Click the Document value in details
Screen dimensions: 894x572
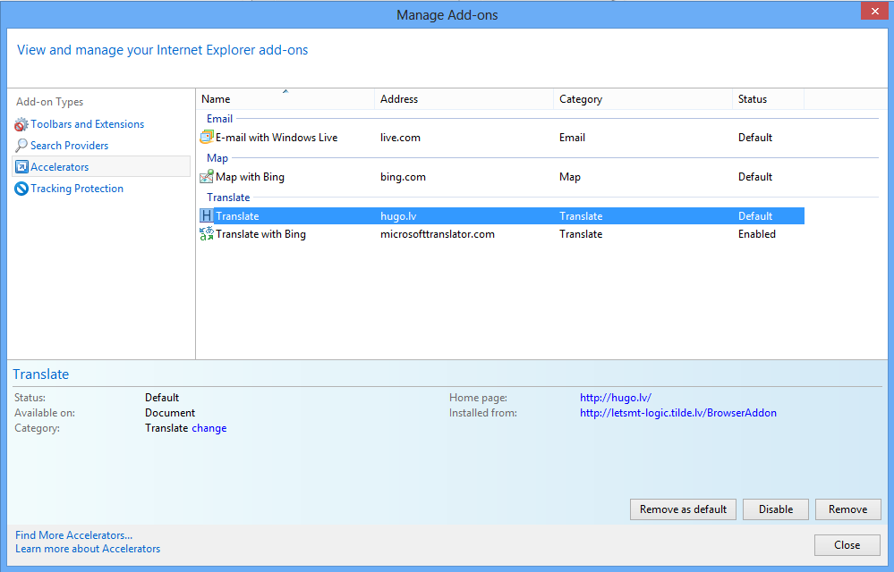(170, 413)
